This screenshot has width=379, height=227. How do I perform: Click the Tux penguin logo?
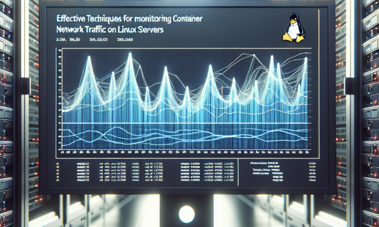coord(293,28)
